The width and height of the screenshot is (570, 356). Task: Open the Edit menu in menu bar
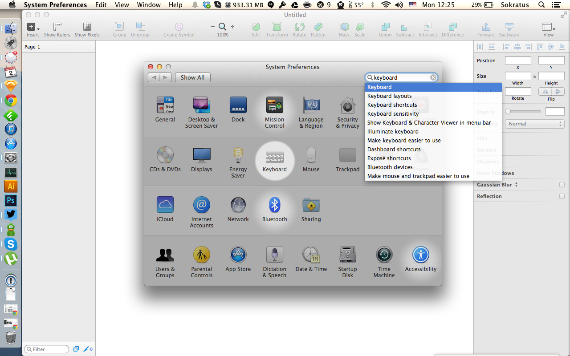point(101,5)
